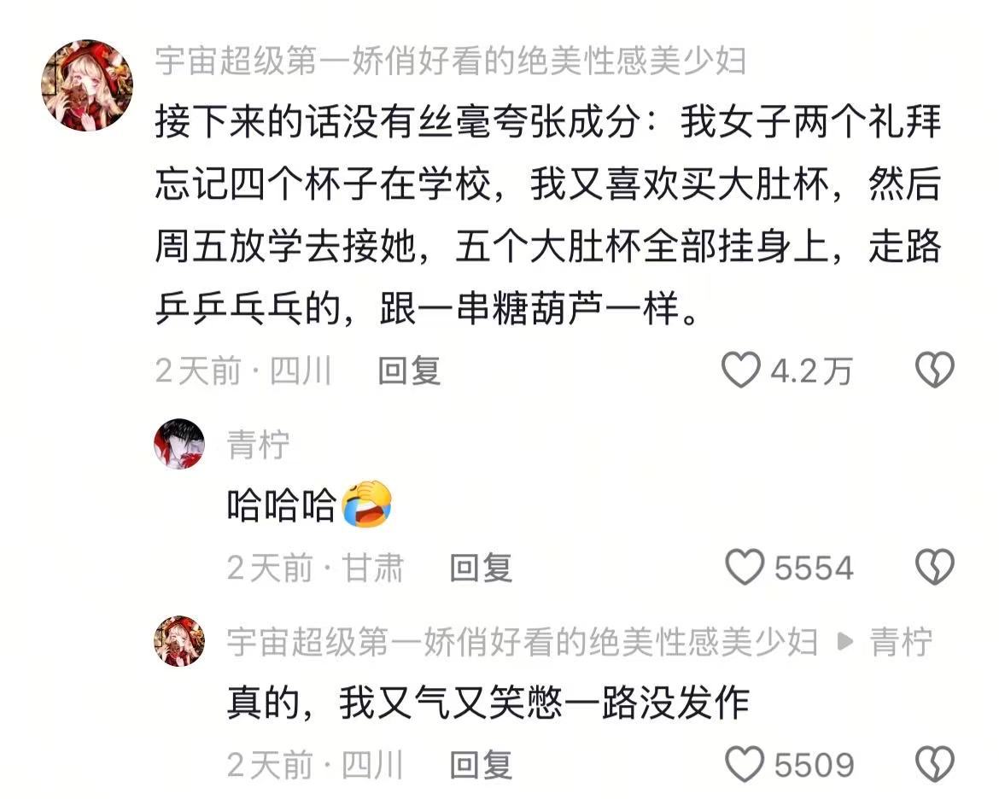Open the replied-to name 青柠 after arrow
Screen dimensions: 999x799
(901, 641)
